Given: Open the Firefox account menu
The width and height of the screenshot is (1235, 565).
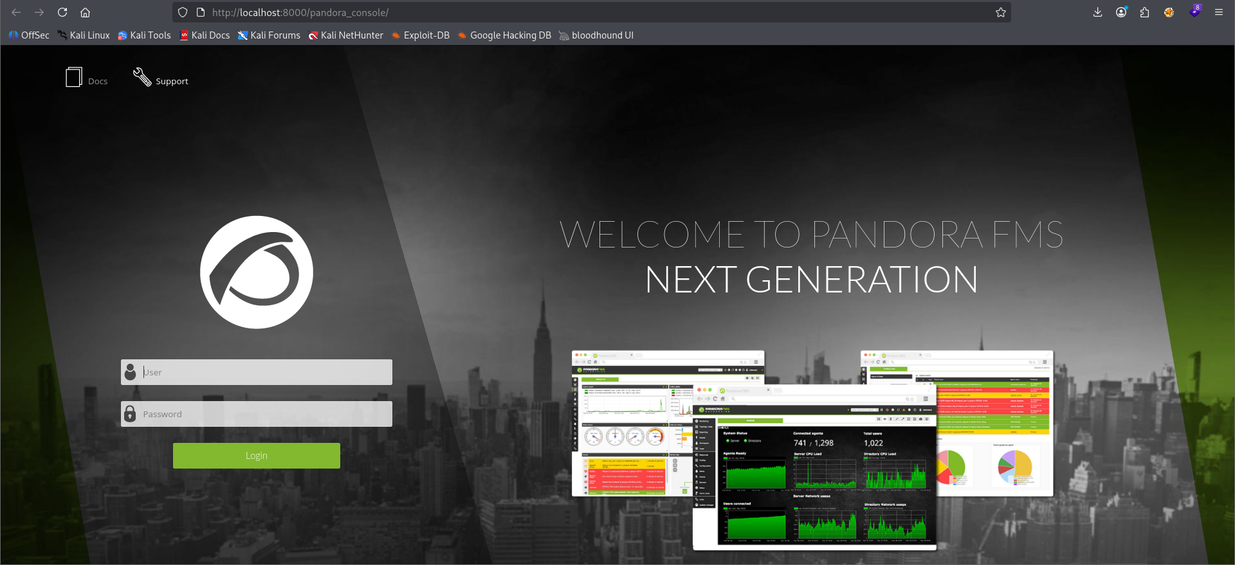Looking at the screenshot, I should (1121, 12).
